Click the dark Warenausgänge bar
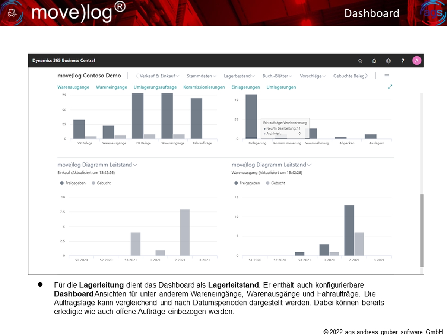The height and width of the screenshot is (335, 447). coord(108,132)
